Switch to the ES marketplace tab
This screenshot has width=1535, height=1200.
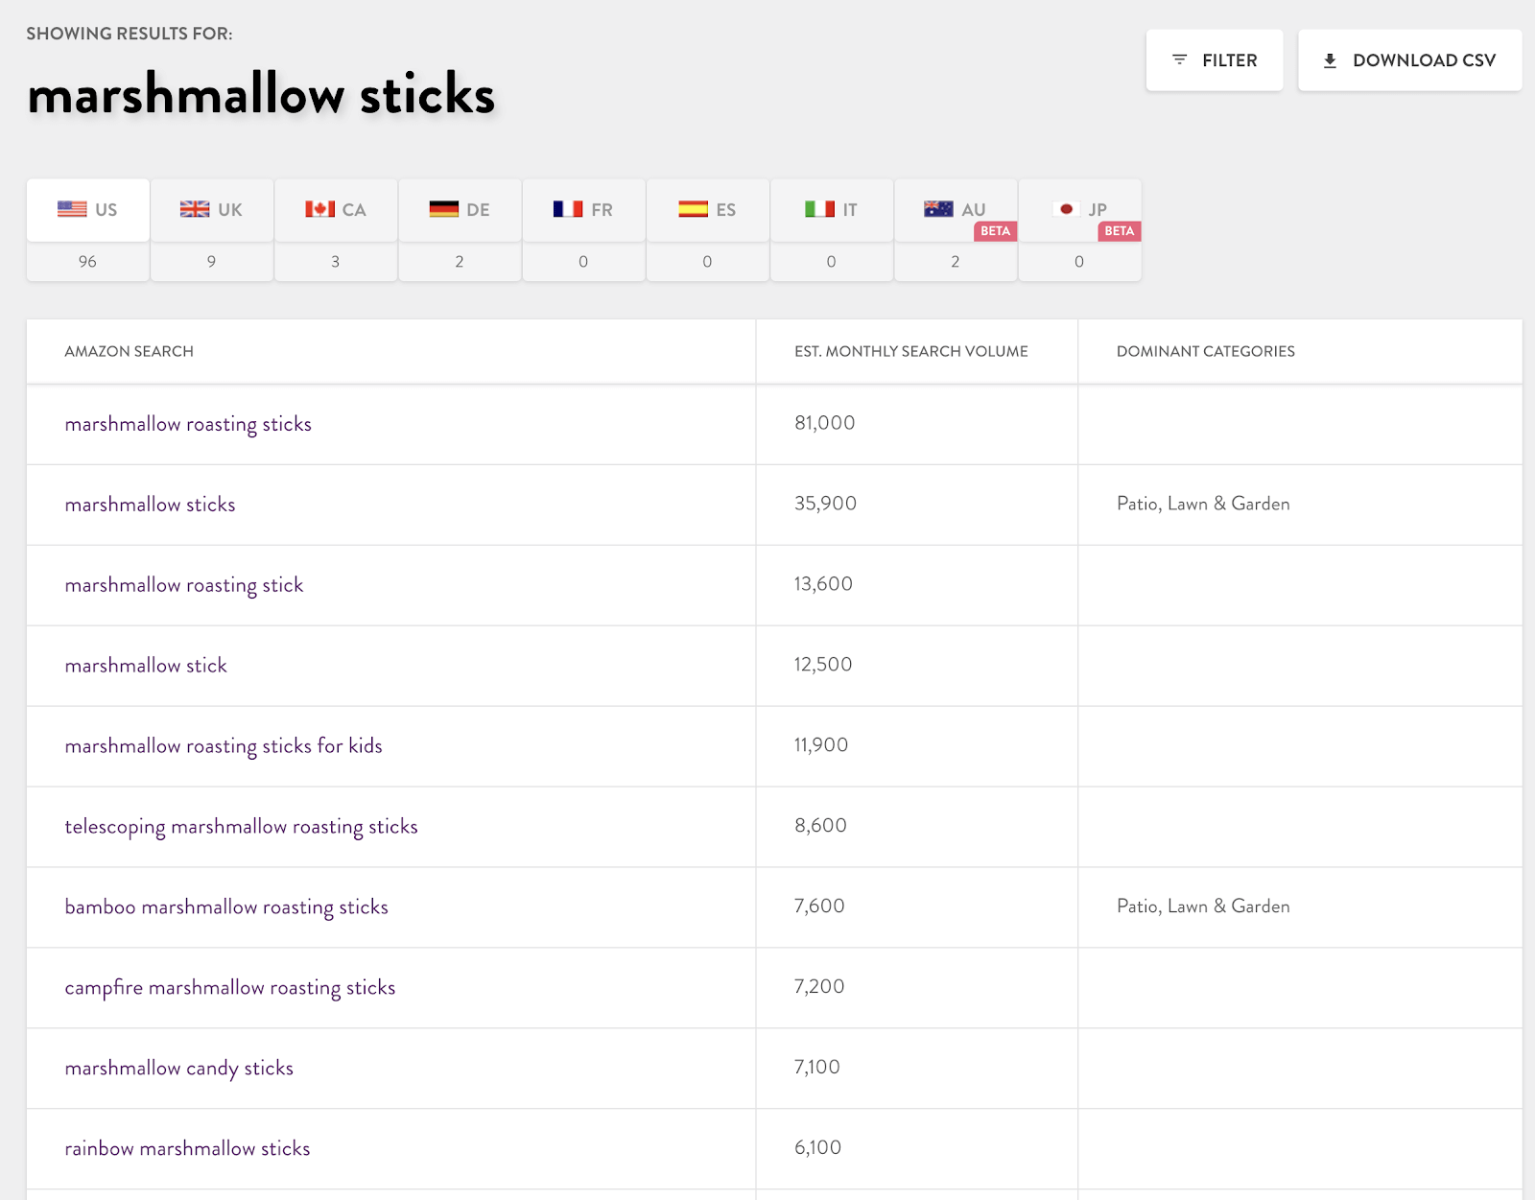pyautogui.click(x=707, y=210)
